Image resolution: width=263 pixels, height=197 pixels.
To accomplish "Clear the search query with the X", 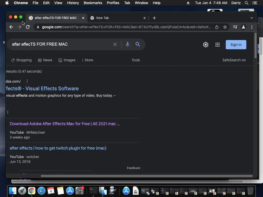I will click(115, 44).
